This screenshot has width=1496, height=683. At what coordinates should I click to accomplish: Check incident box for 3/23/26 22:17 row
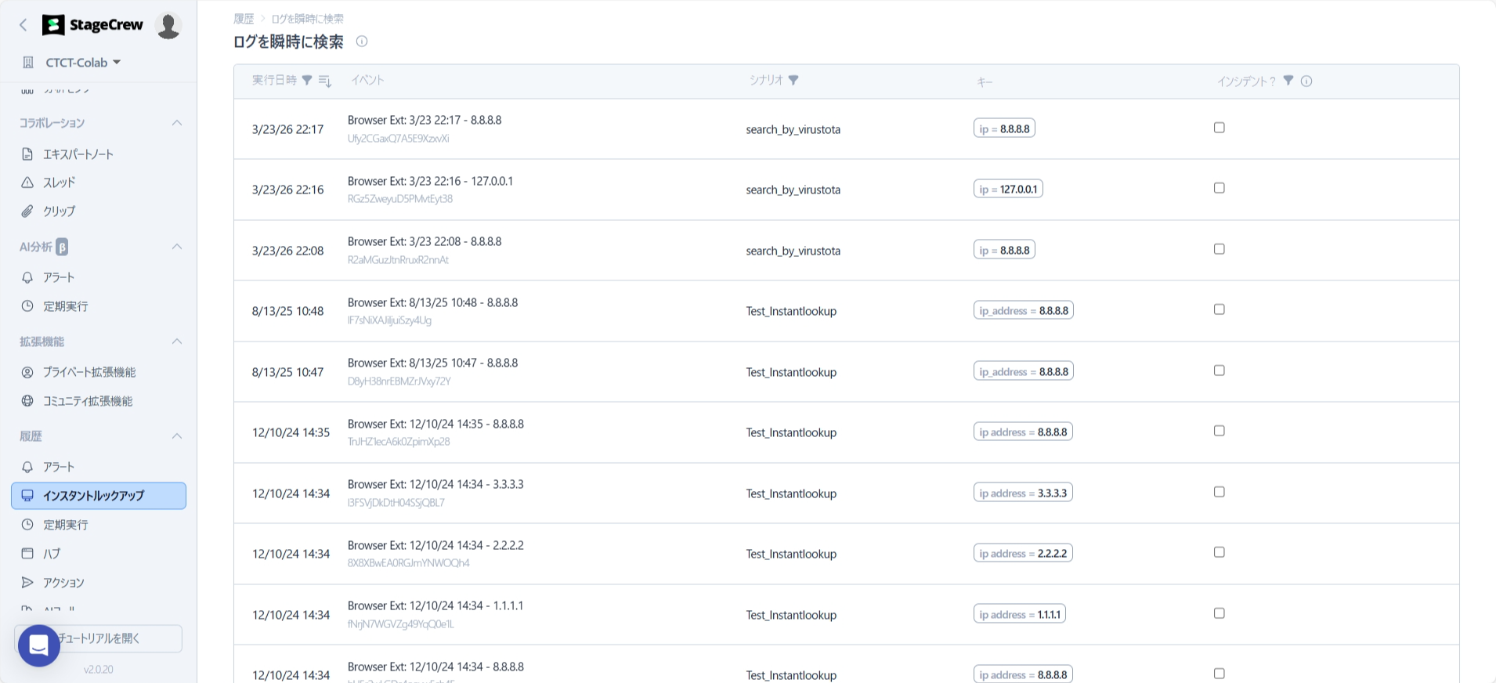tap(1219, 128)
